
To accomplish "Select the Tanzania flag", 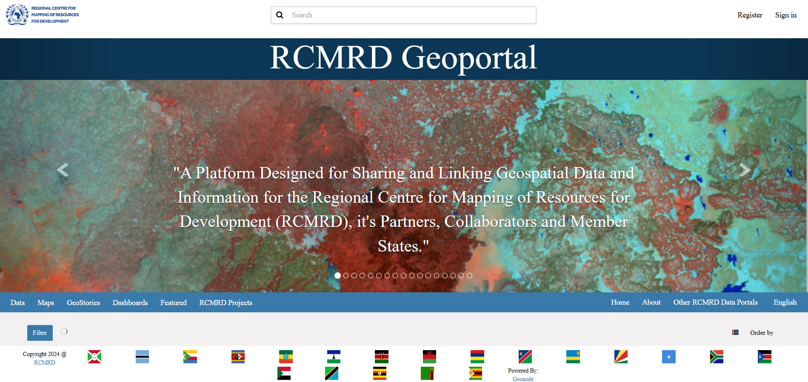I will [x=331, y=373].
